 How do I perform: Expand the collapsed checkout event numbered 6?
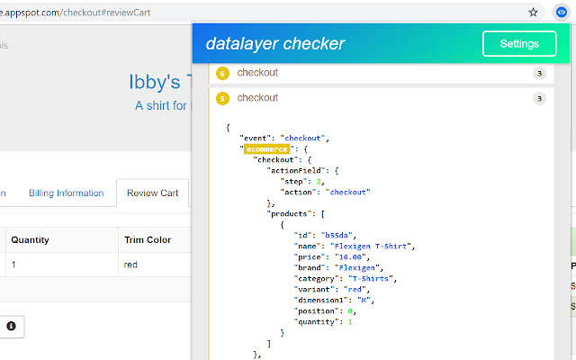pyautogui.click(x=257, y=73)
